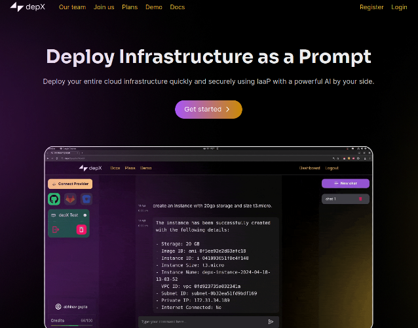
Task: Click the chevron arrow on Get started
Action: (x=227, y=110)
